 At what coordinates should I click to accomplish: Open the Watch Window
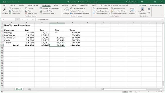pyautogui.click(x=132, y=11)
